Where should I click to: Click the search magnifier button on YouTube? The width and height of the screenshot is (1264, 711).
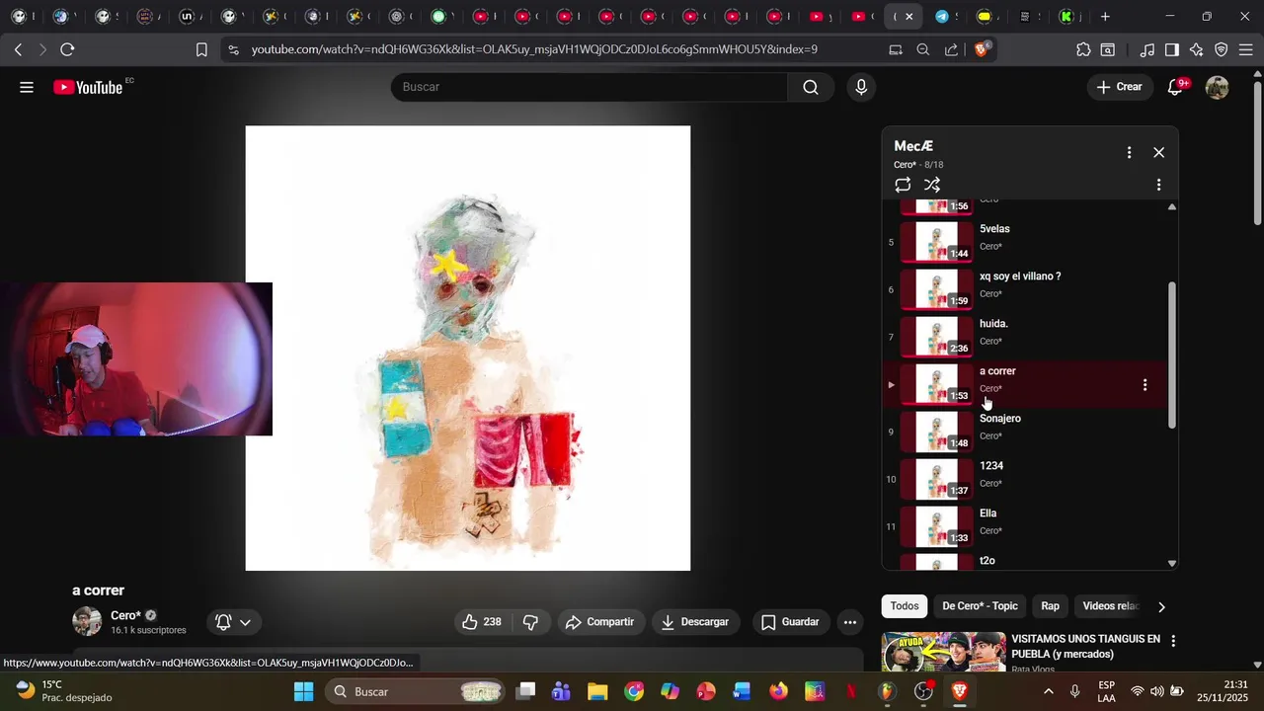[x=811, y=87]
